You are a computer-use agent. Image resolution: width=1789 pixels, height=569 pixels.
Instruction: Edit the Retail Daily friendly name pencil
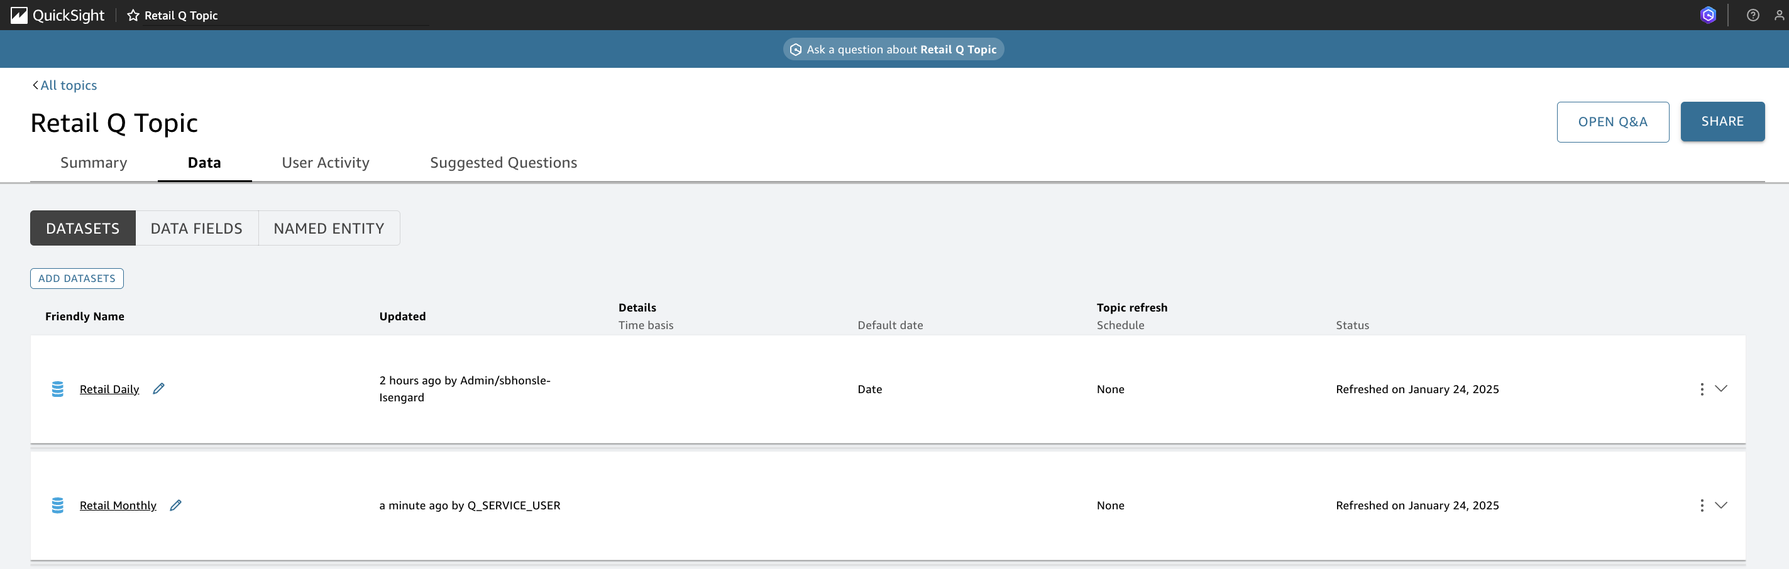158,389
